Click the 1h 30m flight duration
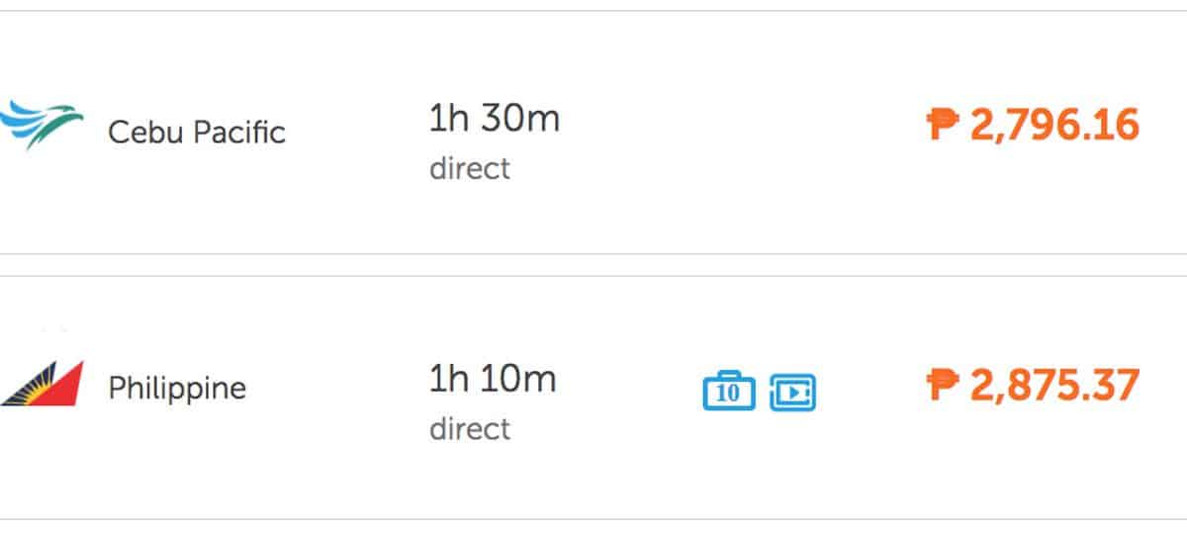1187x534 pixels. coord(494,119)
